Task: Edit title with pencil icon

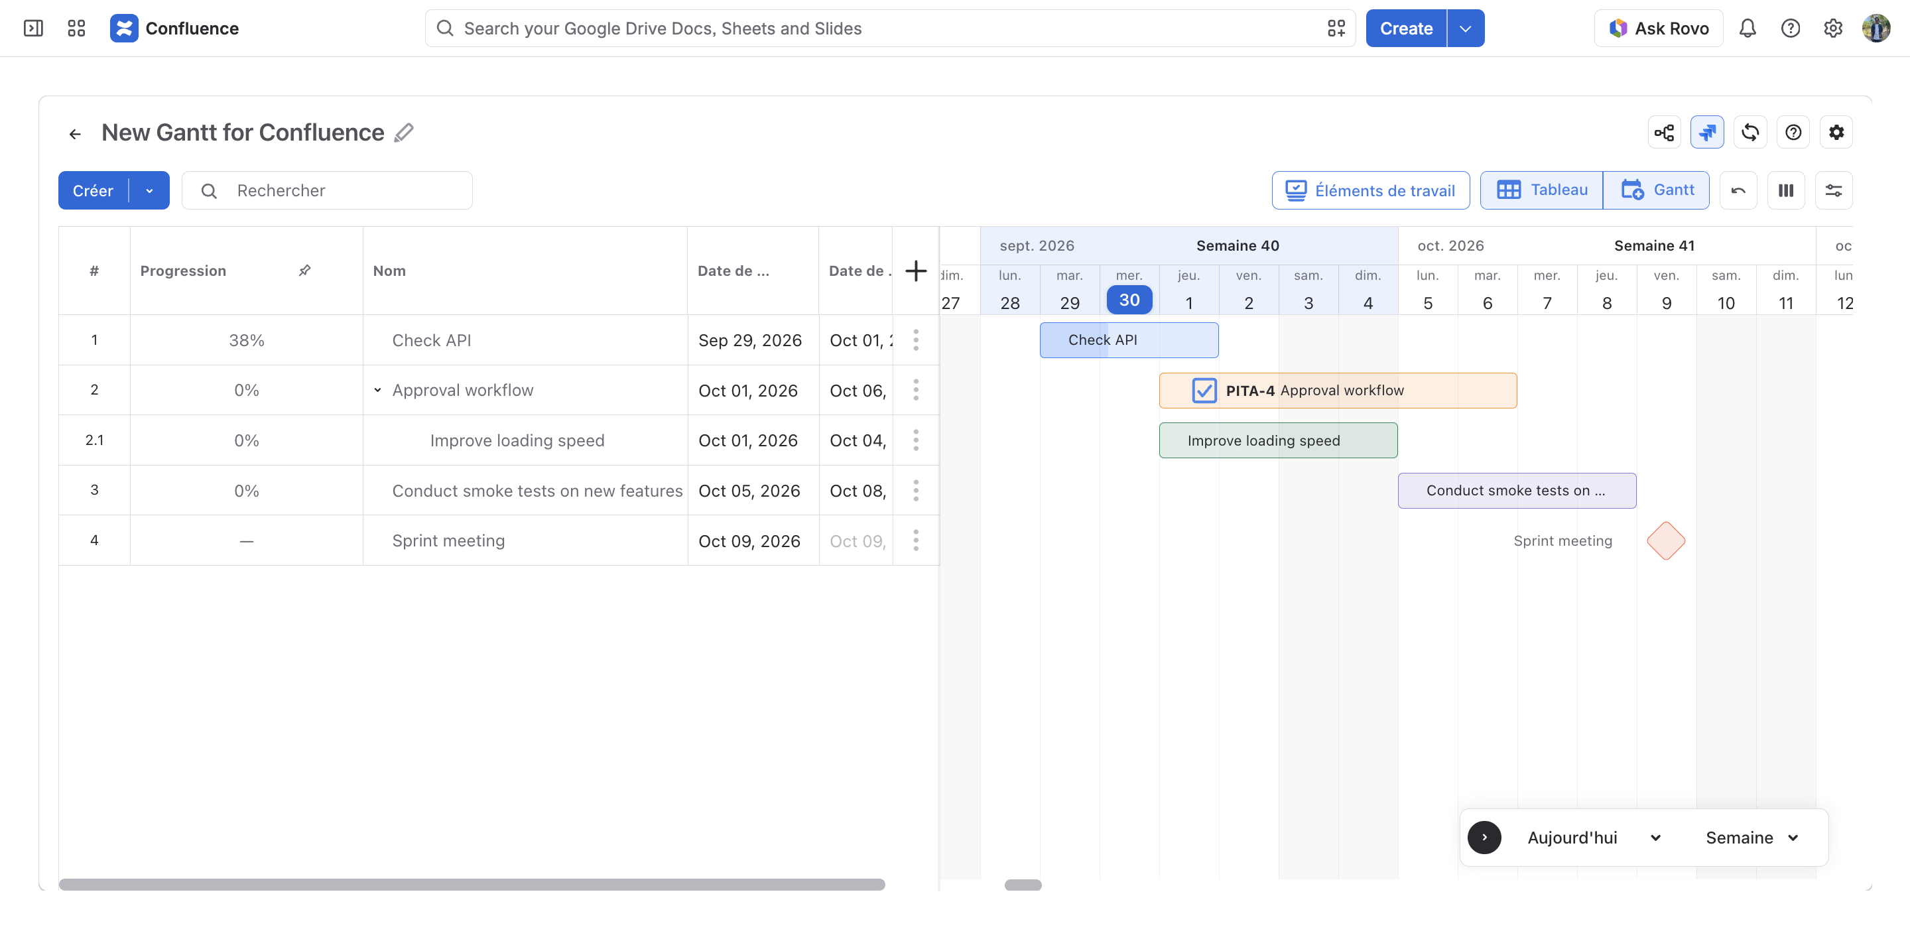Action: click(x=403, y=133)
